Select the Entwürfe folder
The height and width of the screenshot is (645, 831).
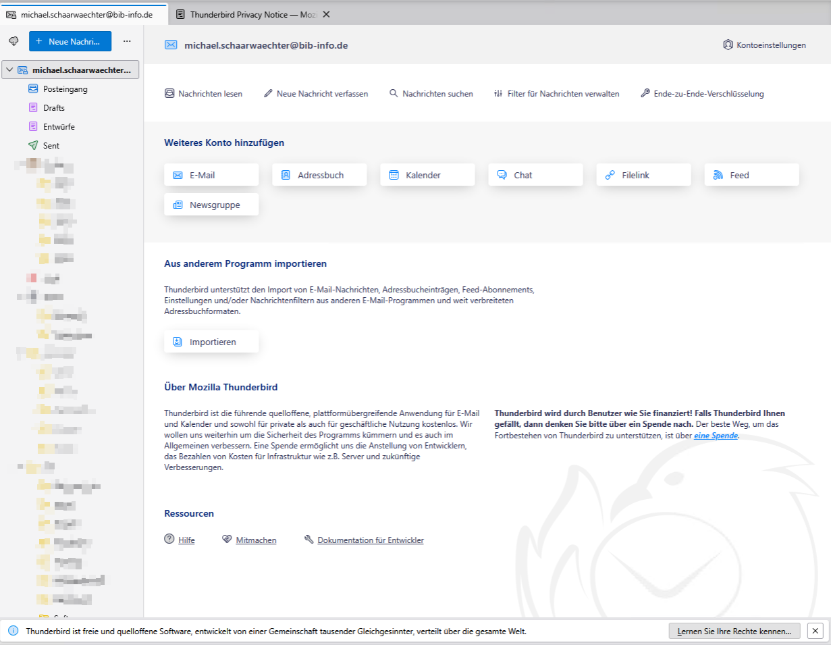click(59, 126)
